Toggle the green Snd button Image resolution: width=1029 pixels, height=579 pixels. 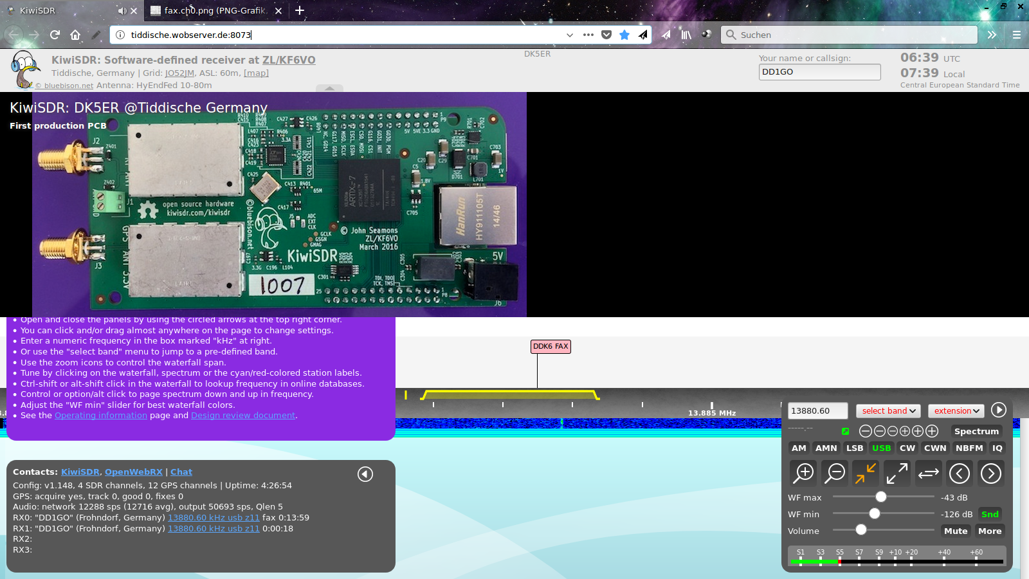point(990,514)
